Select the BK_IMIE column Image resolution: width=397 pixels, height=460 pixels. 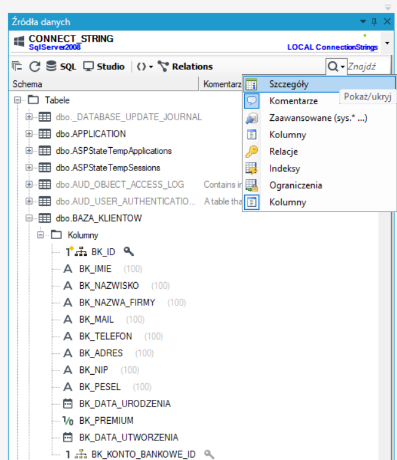95,269
